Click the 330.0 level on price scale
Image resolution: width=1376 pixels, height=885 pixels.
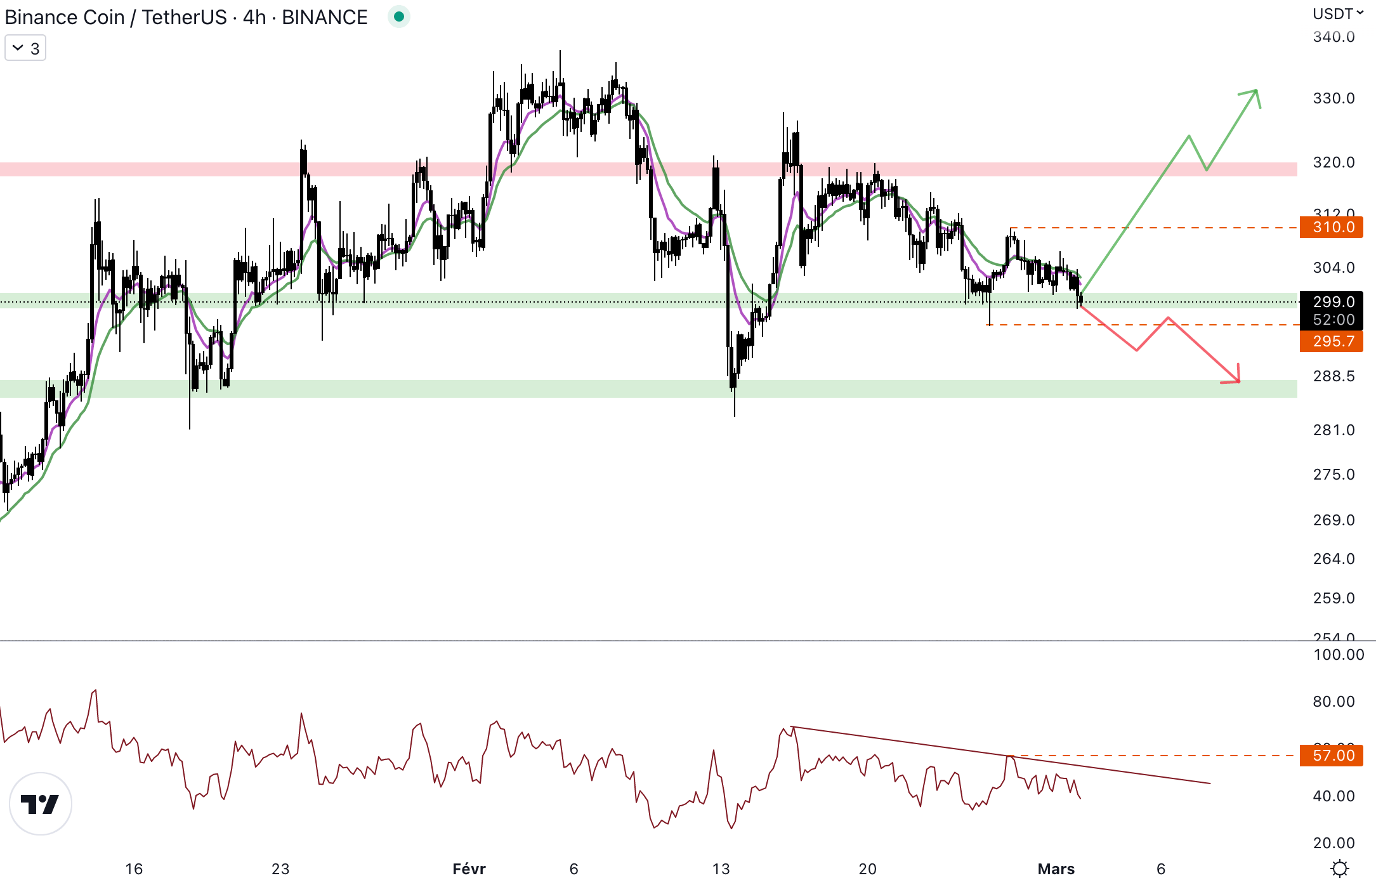1333,98
